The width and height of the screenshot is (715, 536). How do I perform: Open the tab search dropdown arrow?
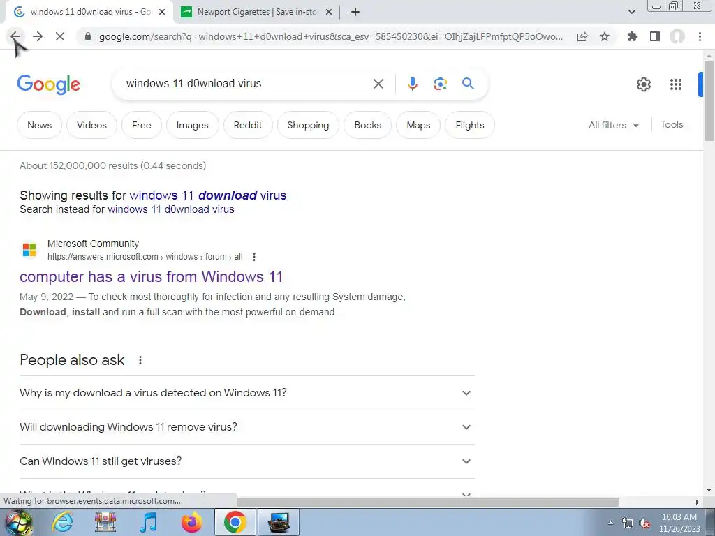631,12
